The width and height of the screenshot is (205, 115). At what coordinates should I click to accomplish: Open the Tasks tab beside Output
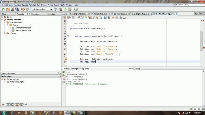[x=137, y=69]
